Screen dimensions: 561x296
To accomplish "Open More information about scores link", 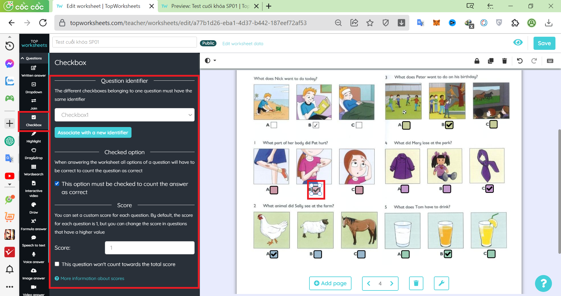I will click(92, 279).
